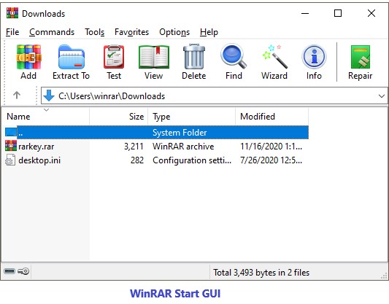This screenshot has height=304, width=389.
Task: Open the Favorites menu
Action: 131,32
